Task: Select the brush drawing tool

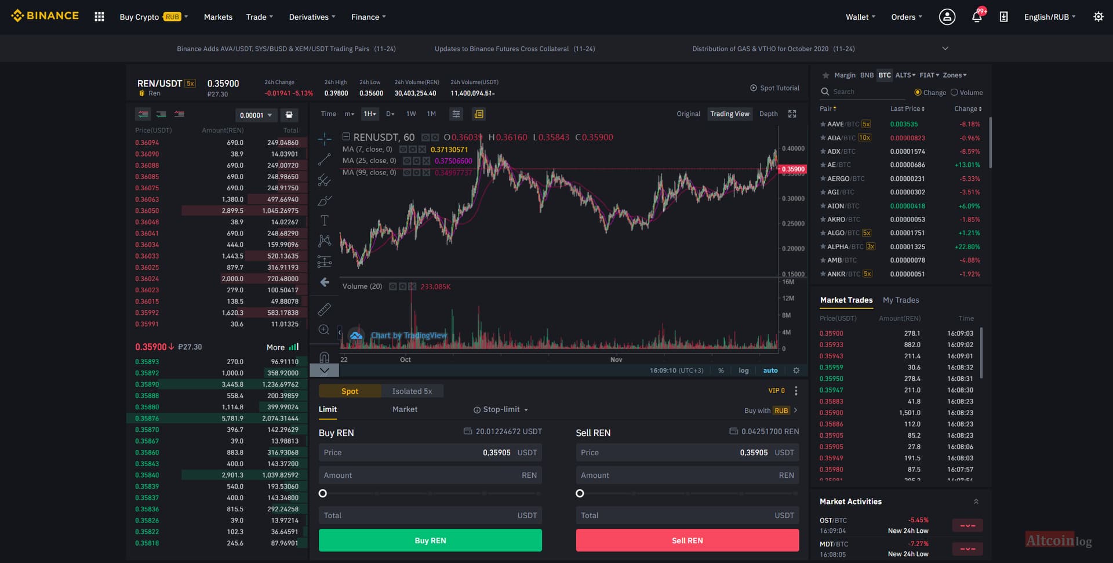Action: pyautogui.click(x=325, y=201)
